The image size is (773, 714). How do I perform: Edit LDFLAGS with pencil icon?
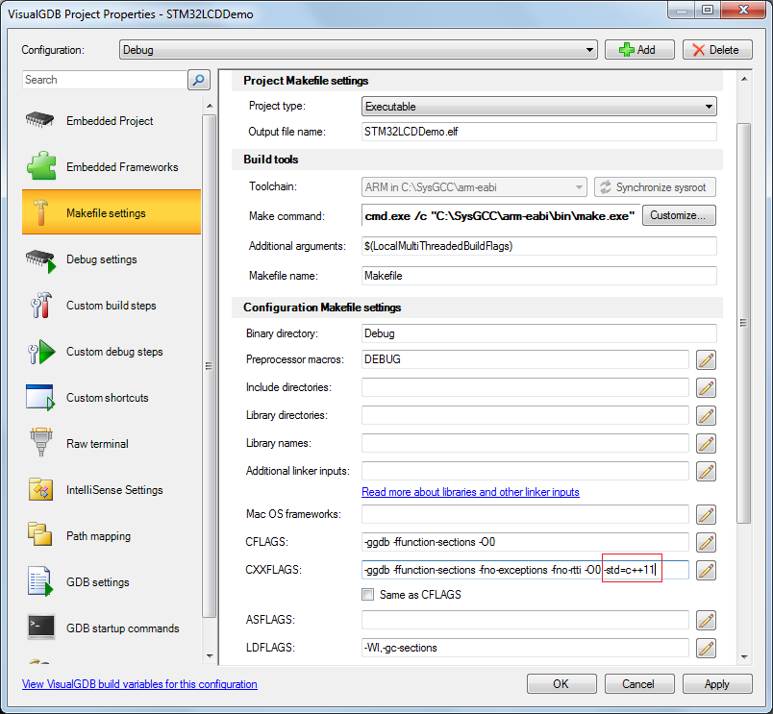[706, 648]
